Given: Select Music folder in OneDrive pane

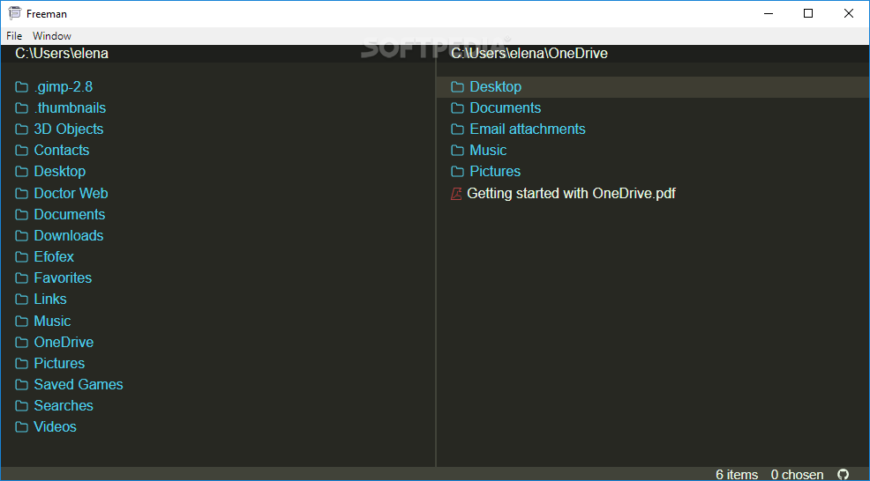Looking at the screenshot, I should point(488,150).
